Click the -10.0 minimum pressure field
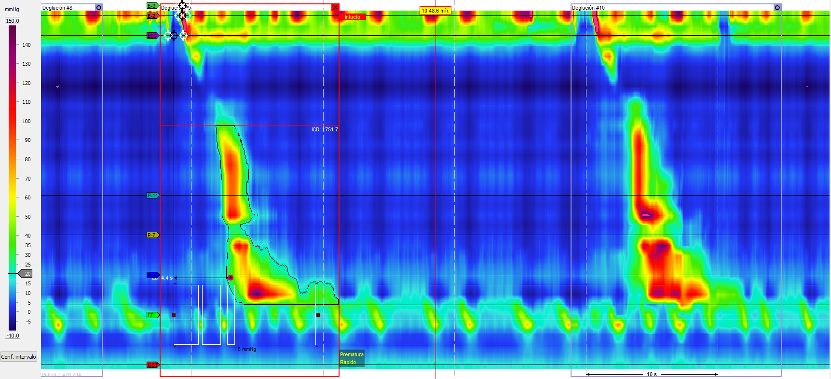The width and height of the screenshot is (831, 379). click(13, 336)
